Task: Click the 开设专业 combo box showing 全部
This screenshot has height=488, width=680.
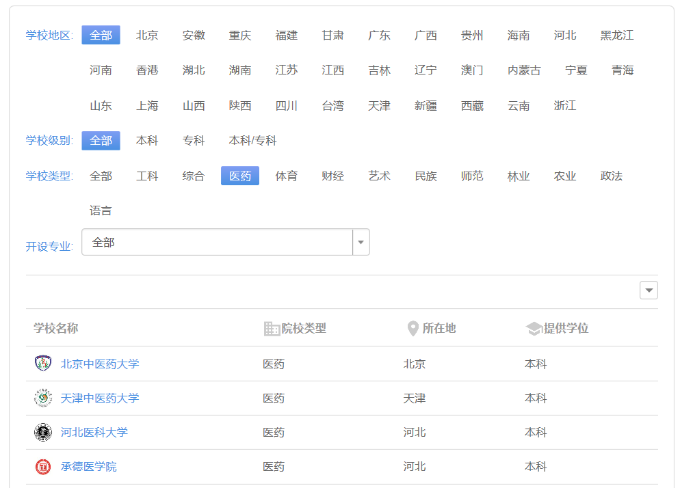Action: tap(217, 242)
